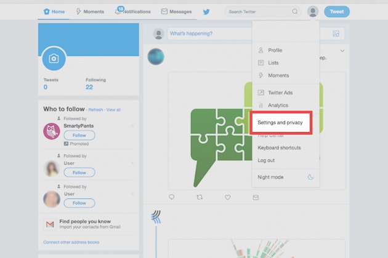Toggle Night mode moon icon
The image size is (388, 258).
pos(310,177)
